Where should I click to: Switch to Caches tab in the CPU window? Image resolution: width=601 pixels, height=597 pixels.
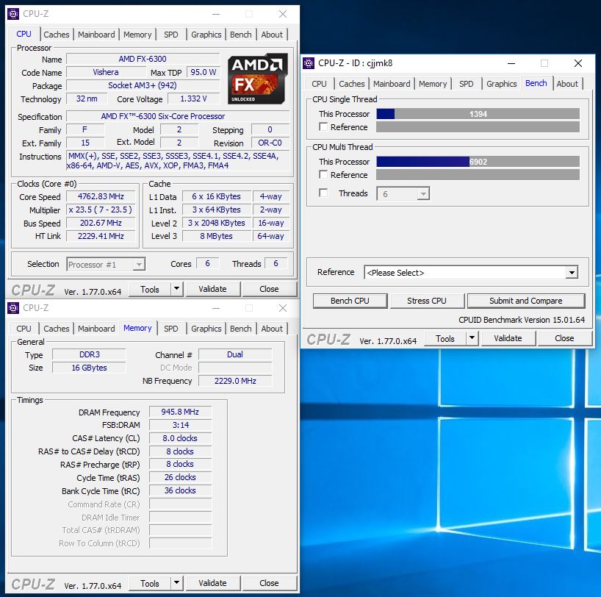tap(57, 35)
